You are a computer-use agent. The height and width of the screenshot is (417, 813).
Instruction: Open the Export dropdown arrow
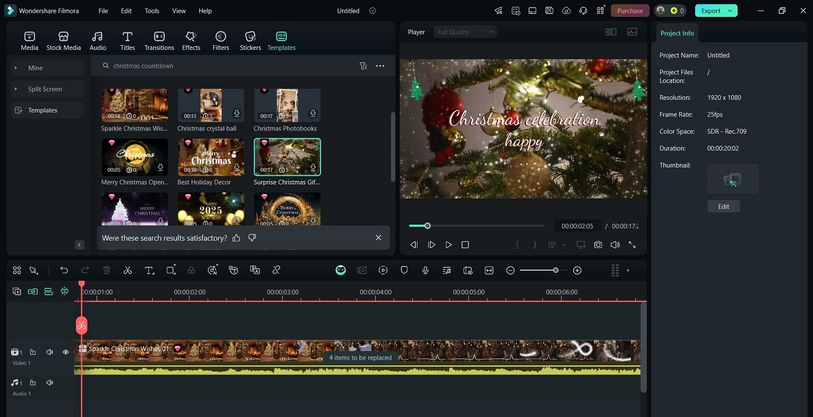pyautogui.click(x=731, y=10)
